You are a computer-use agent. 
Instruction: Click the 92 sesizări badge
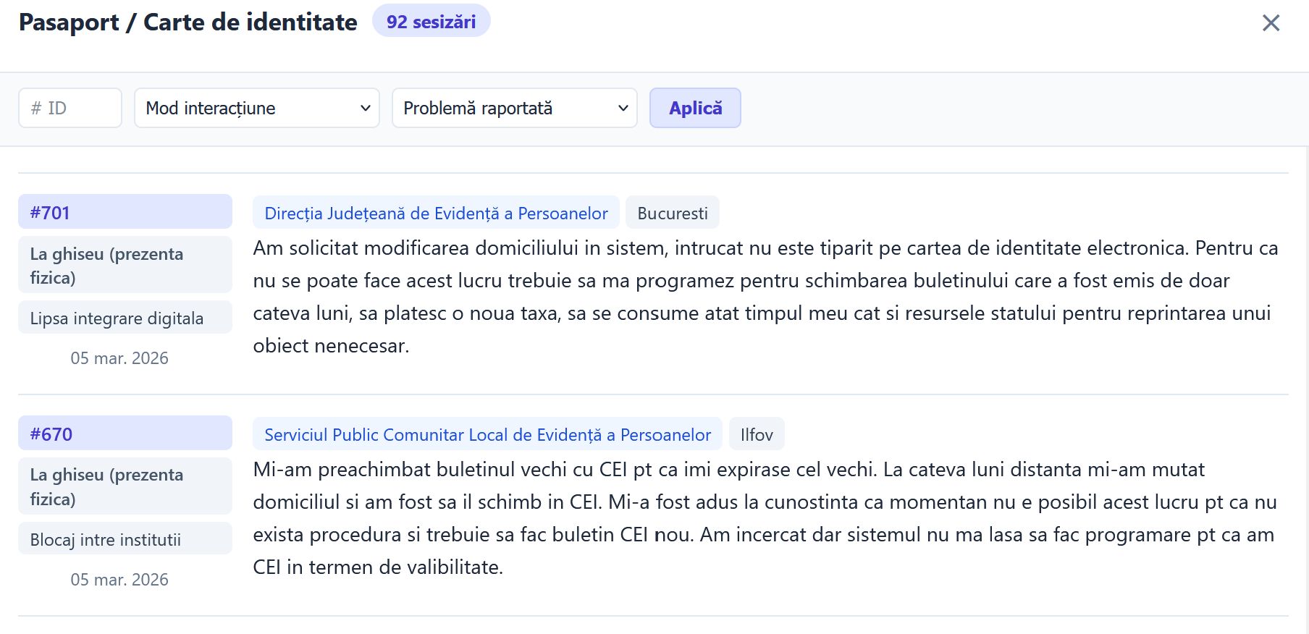[x=431, y=22]
